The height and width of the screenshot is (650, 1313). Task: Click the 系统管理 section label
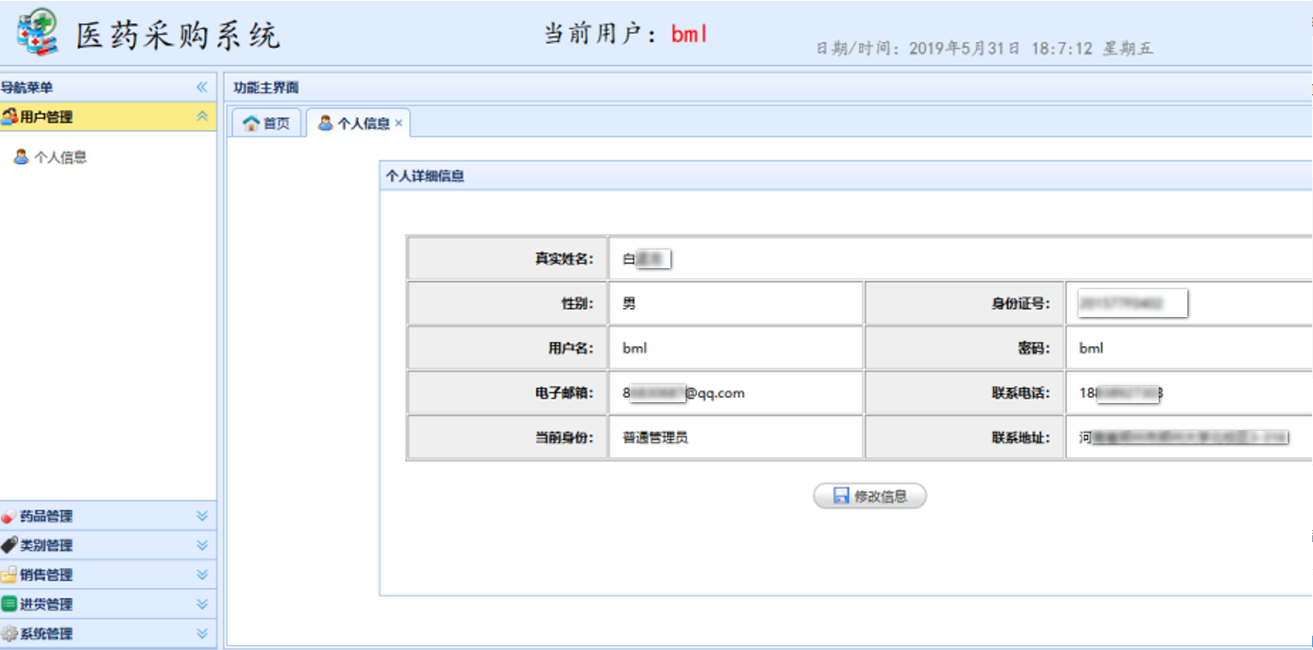[x=46, y=634]
